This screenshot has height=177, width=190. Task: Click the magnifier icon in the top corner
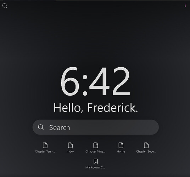pyautogui.click(x=5, y=6)
